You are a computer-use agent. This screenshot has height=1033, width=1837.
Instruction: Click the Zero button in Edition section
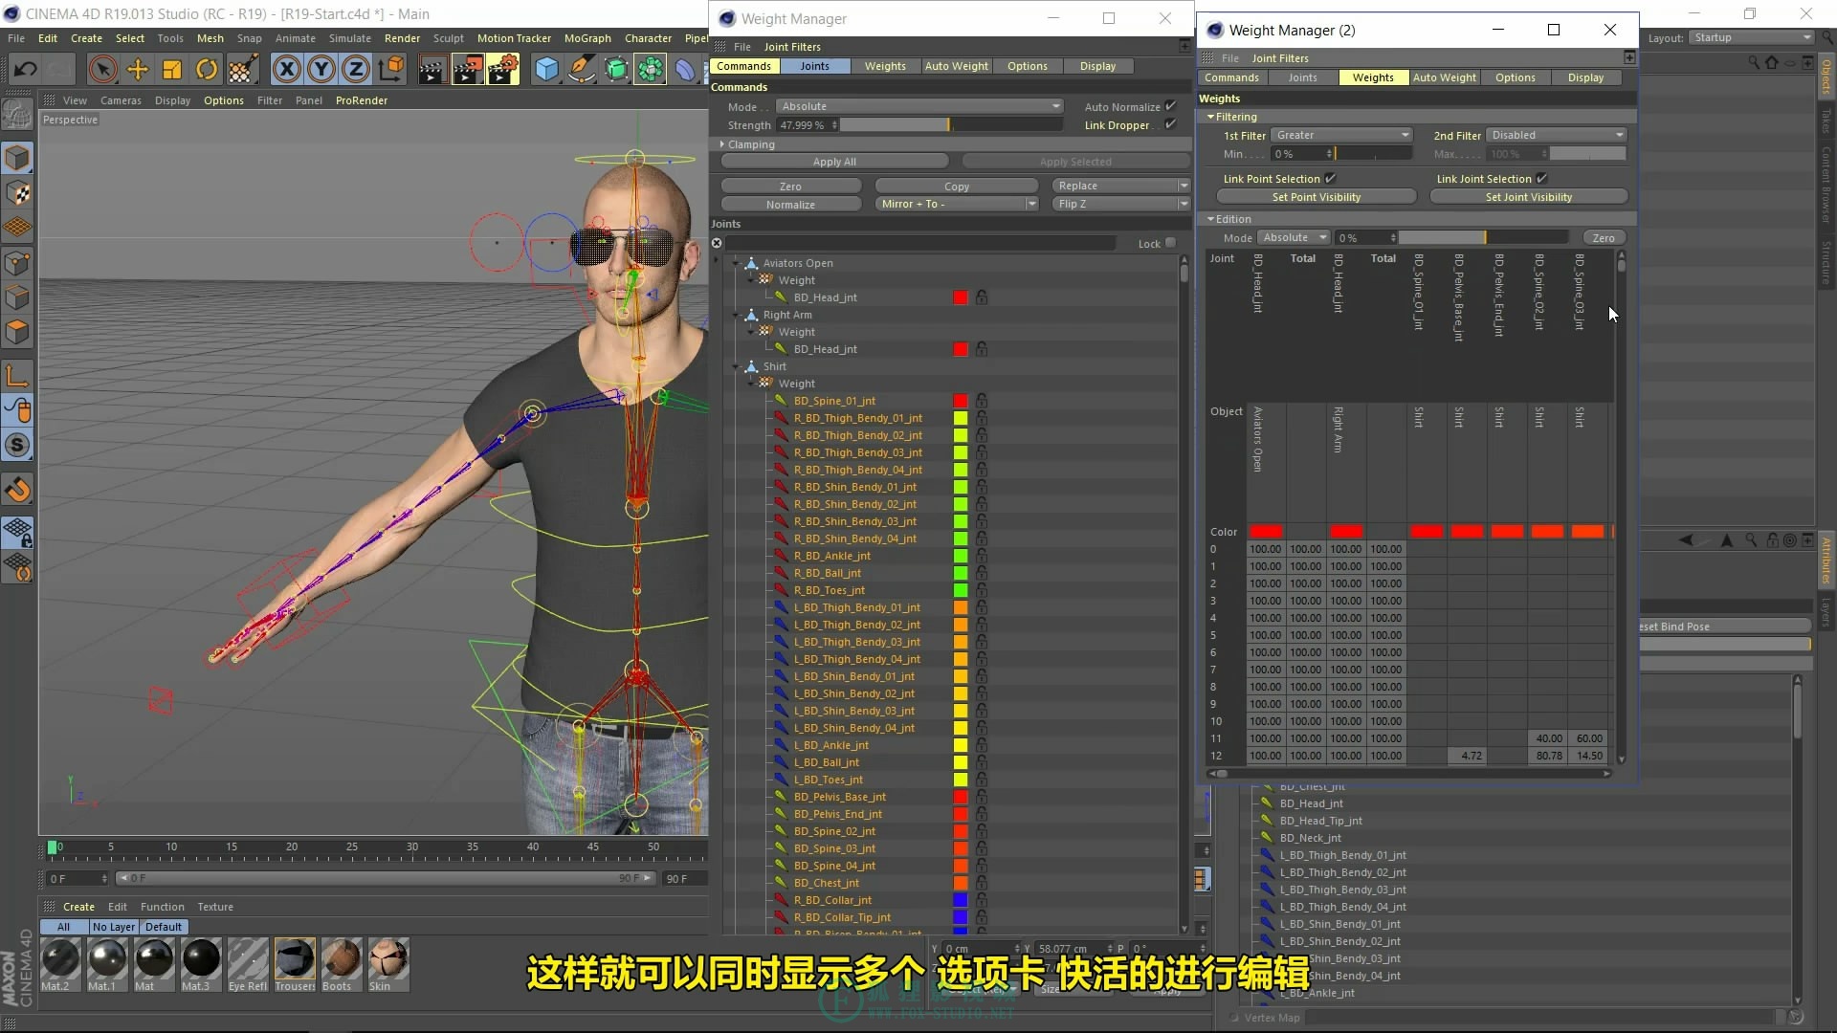coord(1604,237)
